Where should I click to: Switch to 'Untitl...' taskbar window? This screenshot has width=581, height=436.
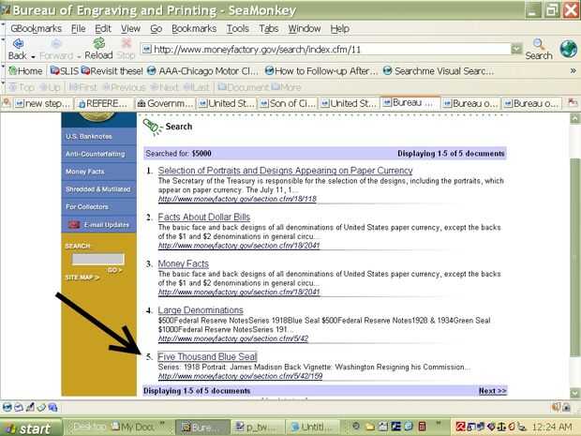point(314,428)
